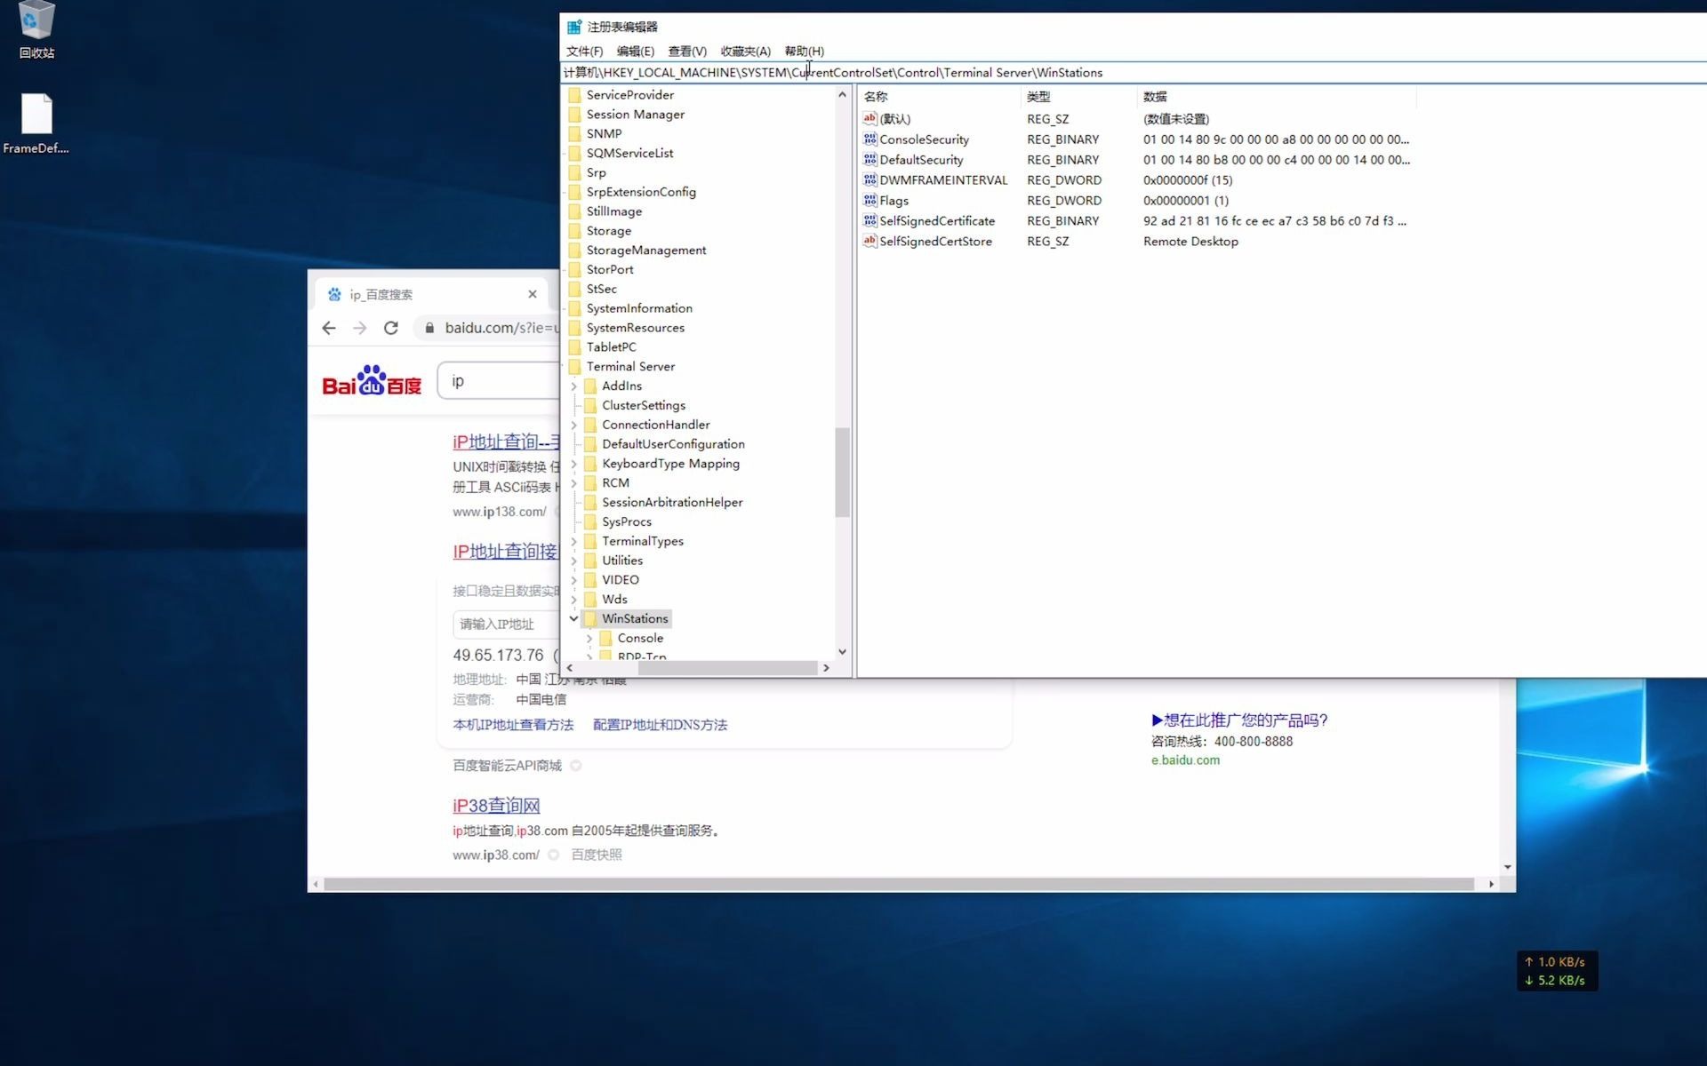This screenshot has width=1707, height=1066.
Task: Expand the Console subkey node
Action: tap(589, 639)
